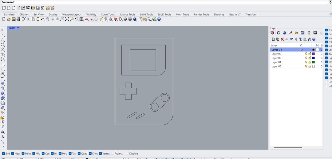This screenshot has width=332, height=159.
Task: Open the Transform tab
Action: 251,14
